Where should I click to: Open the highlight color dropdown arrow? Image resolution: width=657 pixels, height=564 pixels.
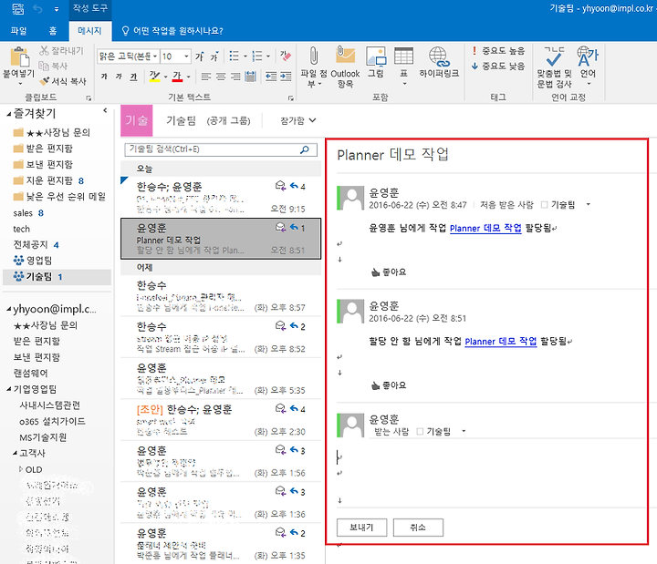tap(165, 77)
